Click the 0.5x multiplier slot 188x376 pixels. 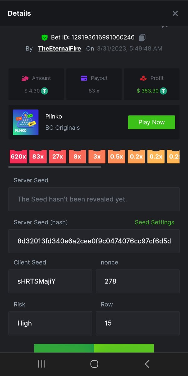pos(117,156)
